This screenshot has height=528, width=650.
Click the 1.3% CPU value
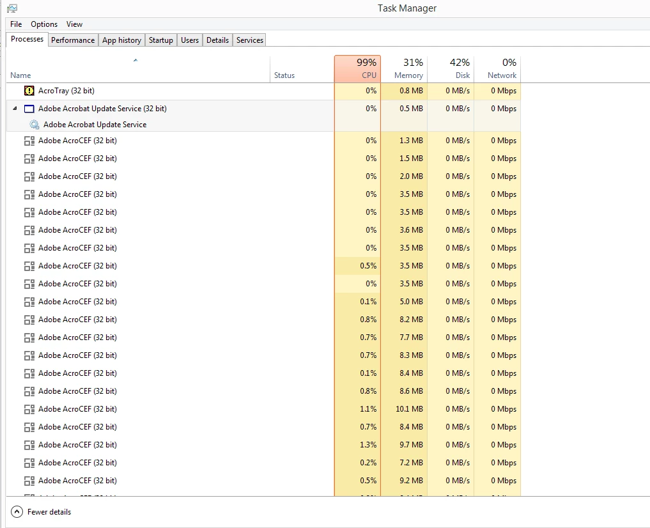(x=368, y=445)
